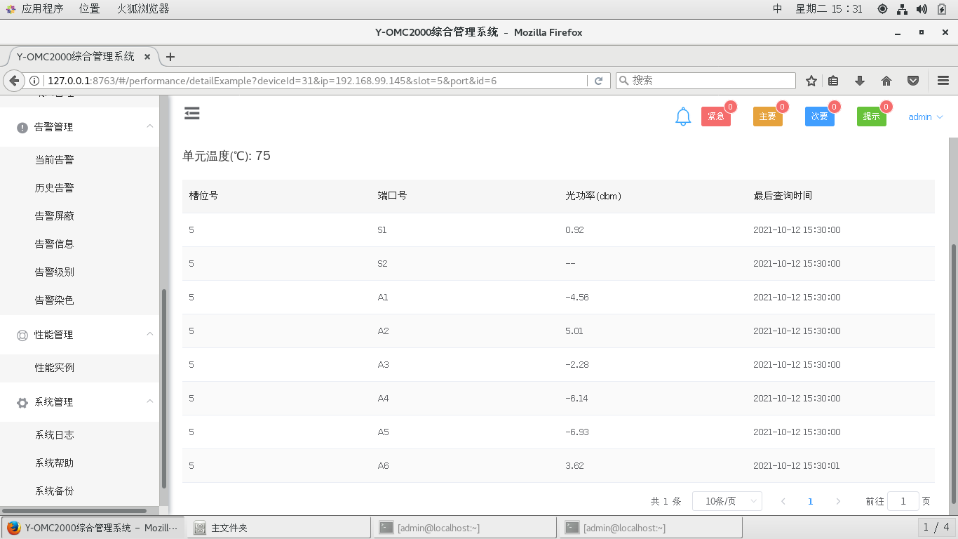Viewport: 958px width, 539px height.
Task: Click the 前往 page number input field
Action: pos(903,501)
